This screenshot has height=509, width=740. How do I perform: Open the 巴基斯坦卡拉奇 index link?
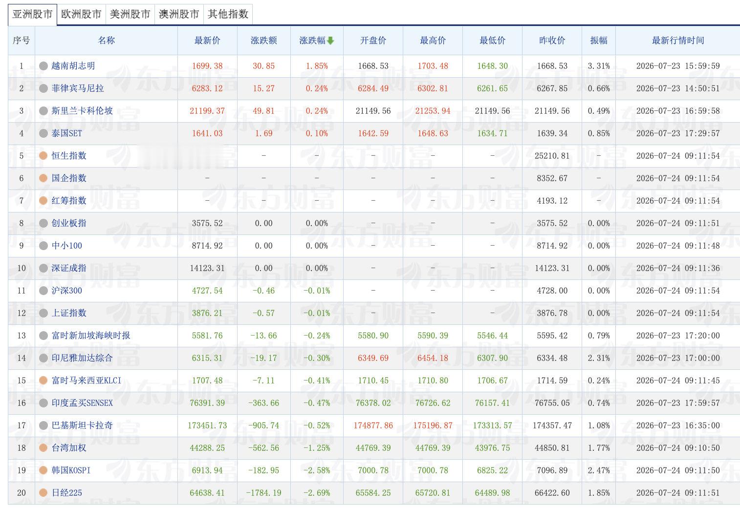82,425
